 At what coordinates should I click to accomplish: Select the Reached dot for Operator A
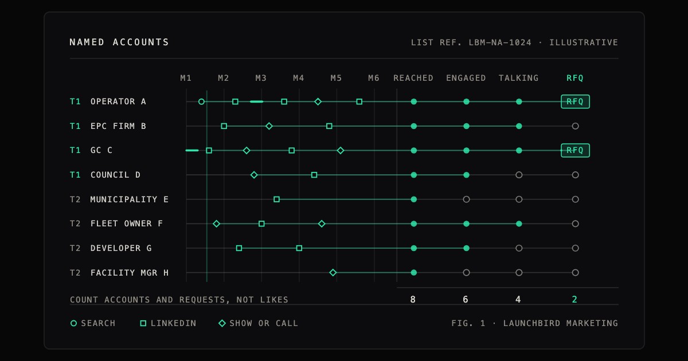(x=414, y=101)
